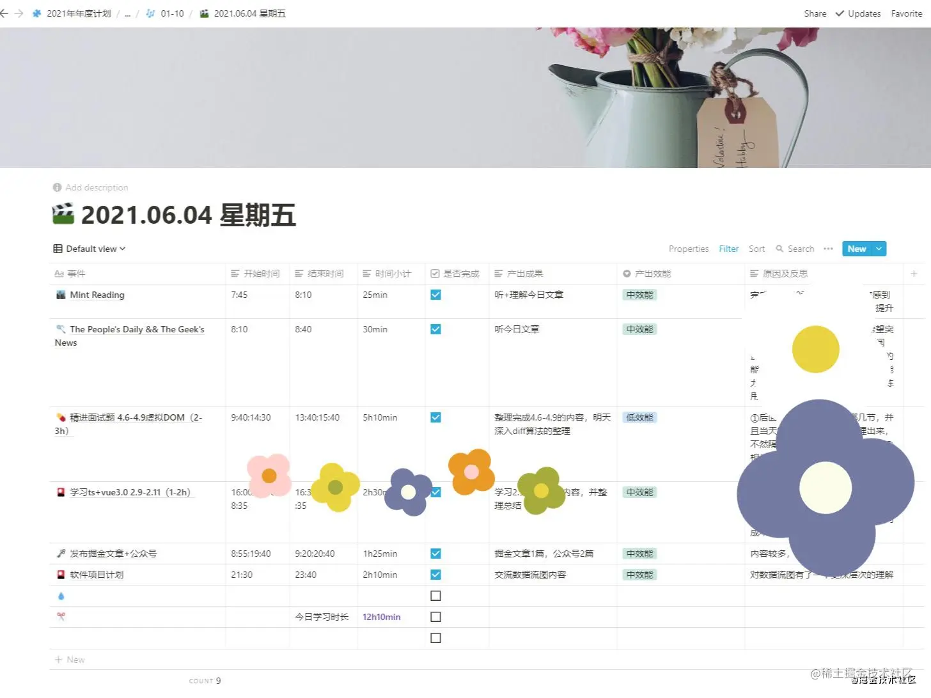Go forward with the right arrow
This screenshot has height=698, width=931.
click(19, 13)
